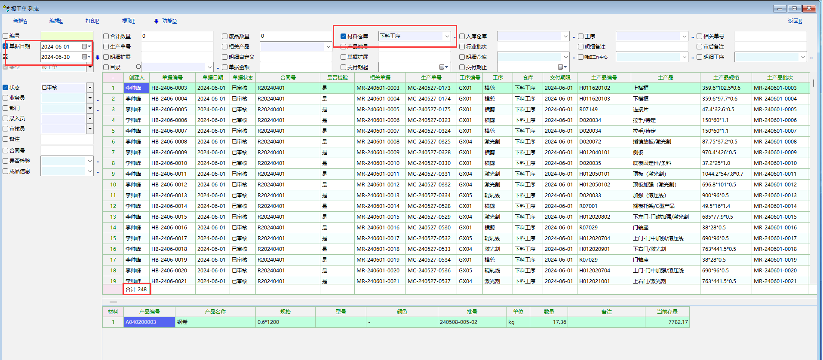823x360 pixels.
Task: Toggle the 状态 checkbox off
Action: pyautogui.click(x=6, y=88)
